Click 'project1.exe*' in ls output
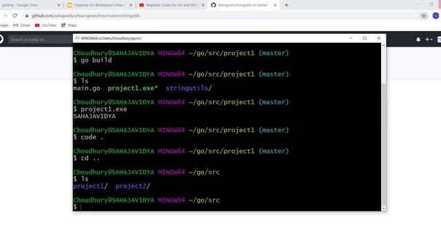Viewport: 441px width, 248px height. coord(132,88)
